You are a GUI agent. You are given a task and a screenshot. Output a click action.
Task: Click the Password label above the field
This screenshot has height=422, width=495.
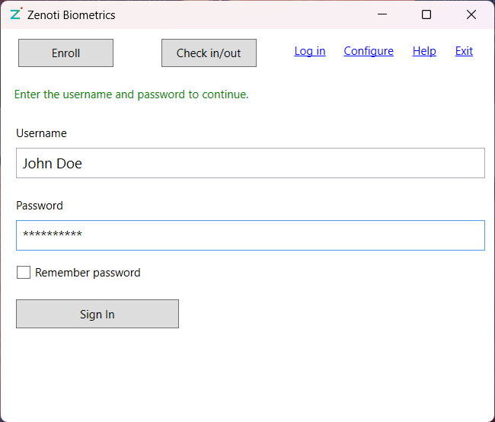(x=40, y=206)
